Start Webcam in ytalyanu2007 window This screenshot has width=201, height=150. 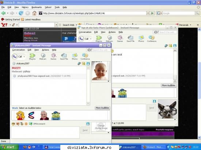(43, 56)
